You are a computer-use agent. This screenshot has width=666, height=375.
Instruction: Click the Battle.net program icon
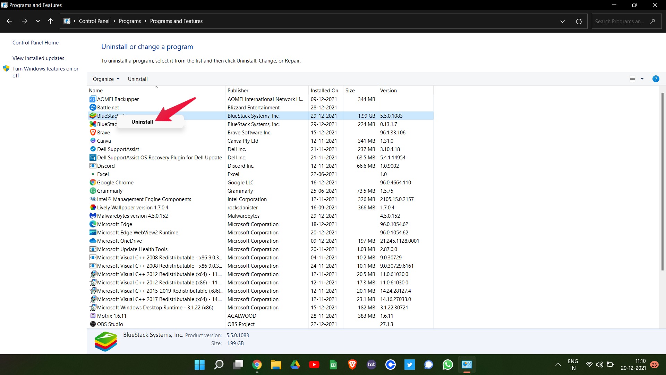click(x=93, y=108)
